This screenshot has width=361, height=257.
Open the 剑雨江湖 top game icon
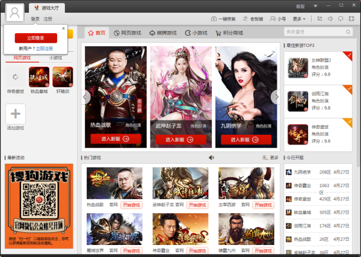click(x=298, y=101)
